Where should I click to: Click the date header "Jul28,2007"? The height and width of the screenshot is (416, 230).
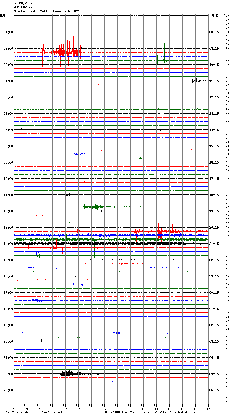click(23, 3)
